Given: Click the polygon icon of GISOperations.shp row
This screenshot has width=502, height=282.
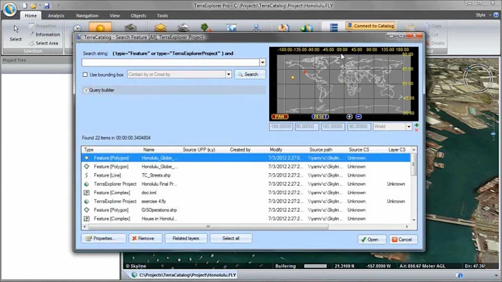Looking at the screenshot, I should coord(86,210).
